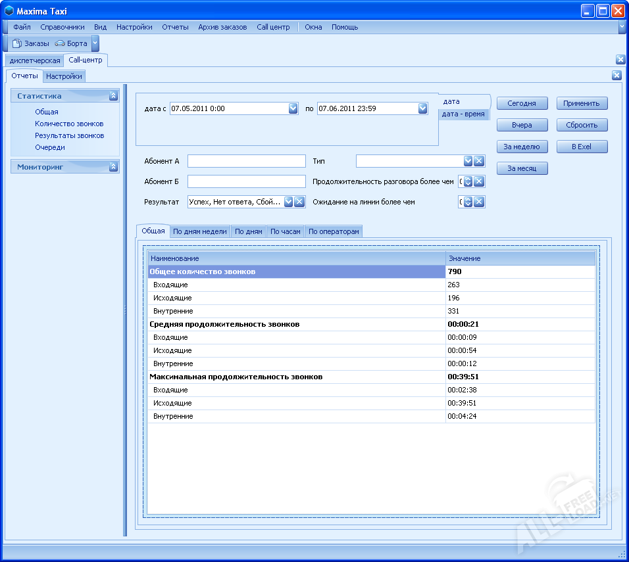629x562 pixels.
Task: Open the 'дата с' date picker dropdown
Action: point(293,108)
